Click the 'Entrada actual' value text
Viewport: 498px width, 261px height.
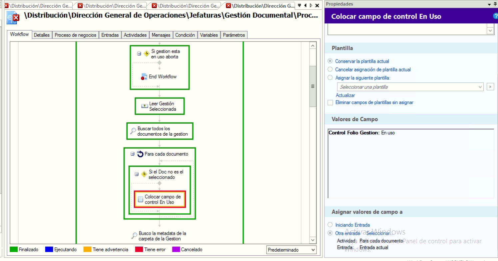coord(374,247)
